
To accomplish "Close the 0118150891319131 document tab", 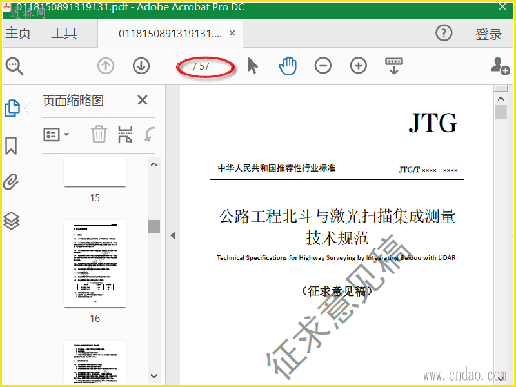I will pyautogui.click(x=232, y=33).
